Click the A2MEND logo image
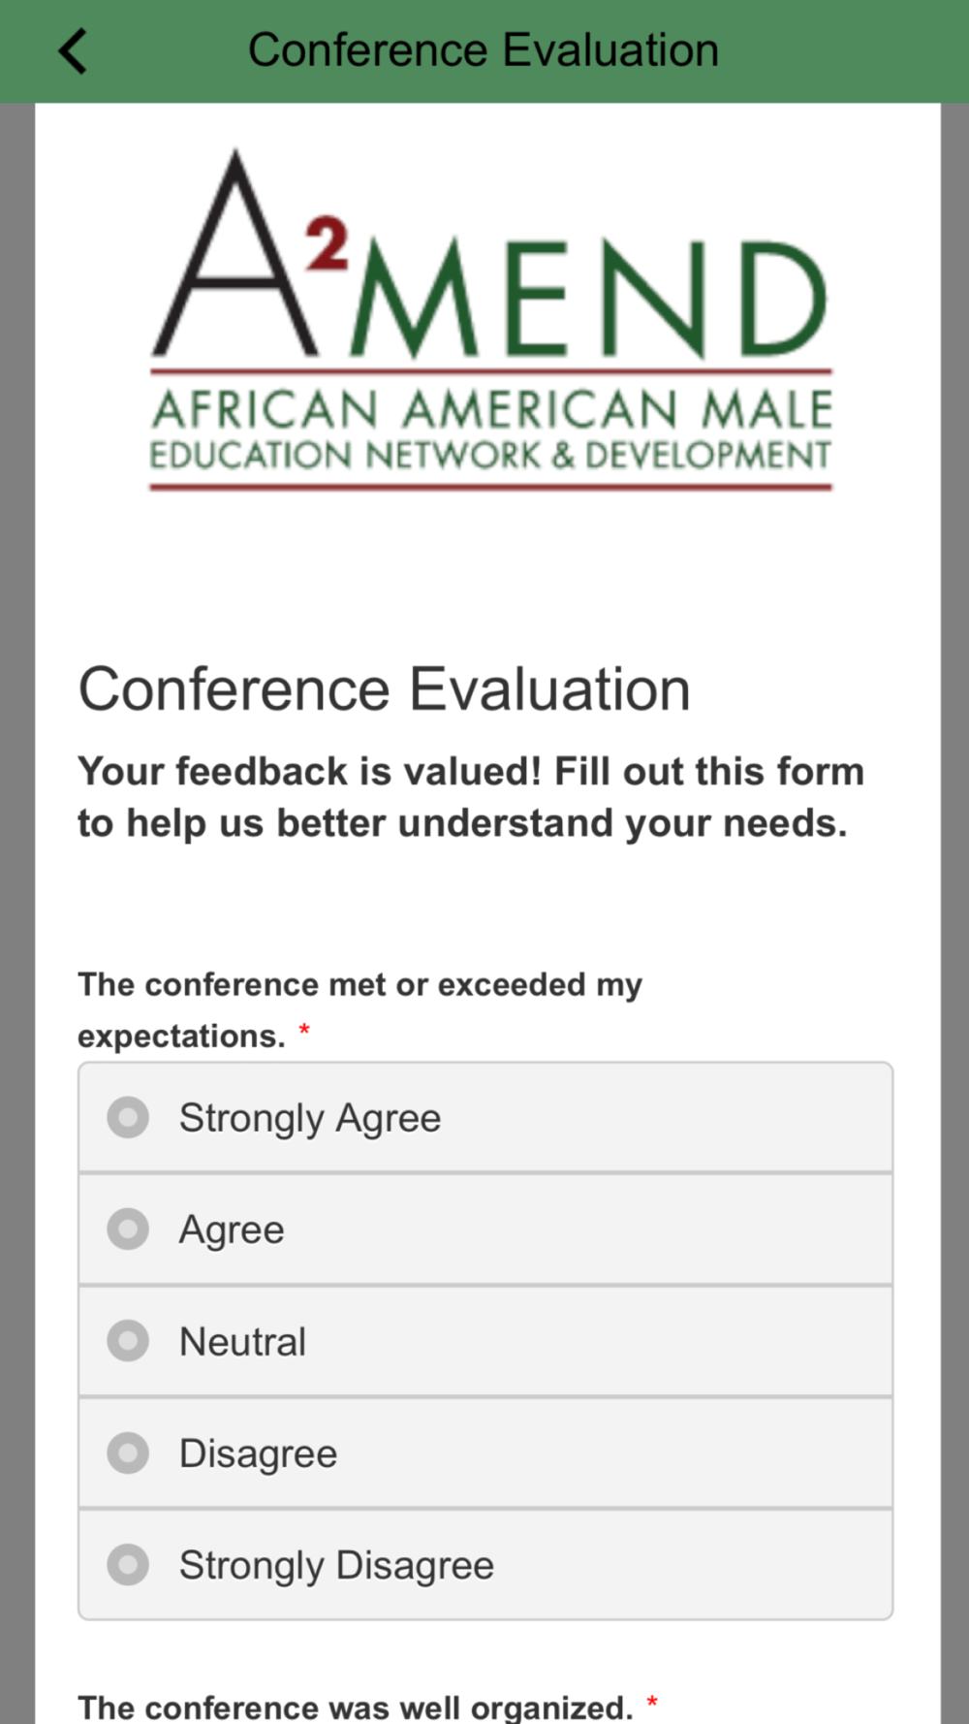This screenshot has height=1724, width=969. pos(490,320)
